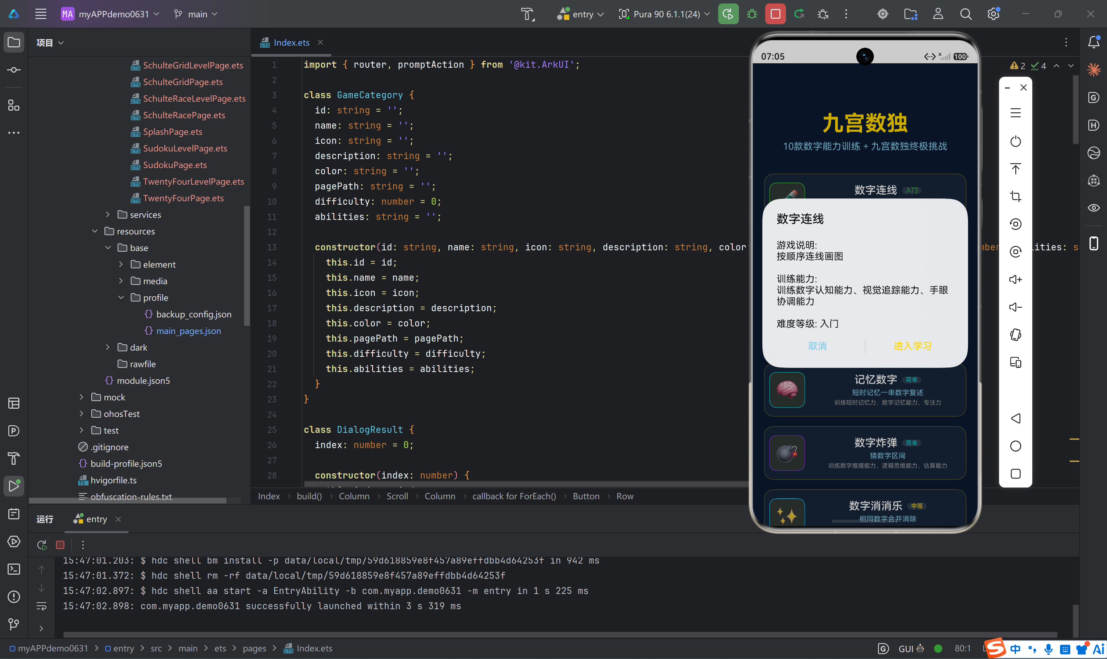
Task: Tap the 记忆数字 game card
Action: 864,390
